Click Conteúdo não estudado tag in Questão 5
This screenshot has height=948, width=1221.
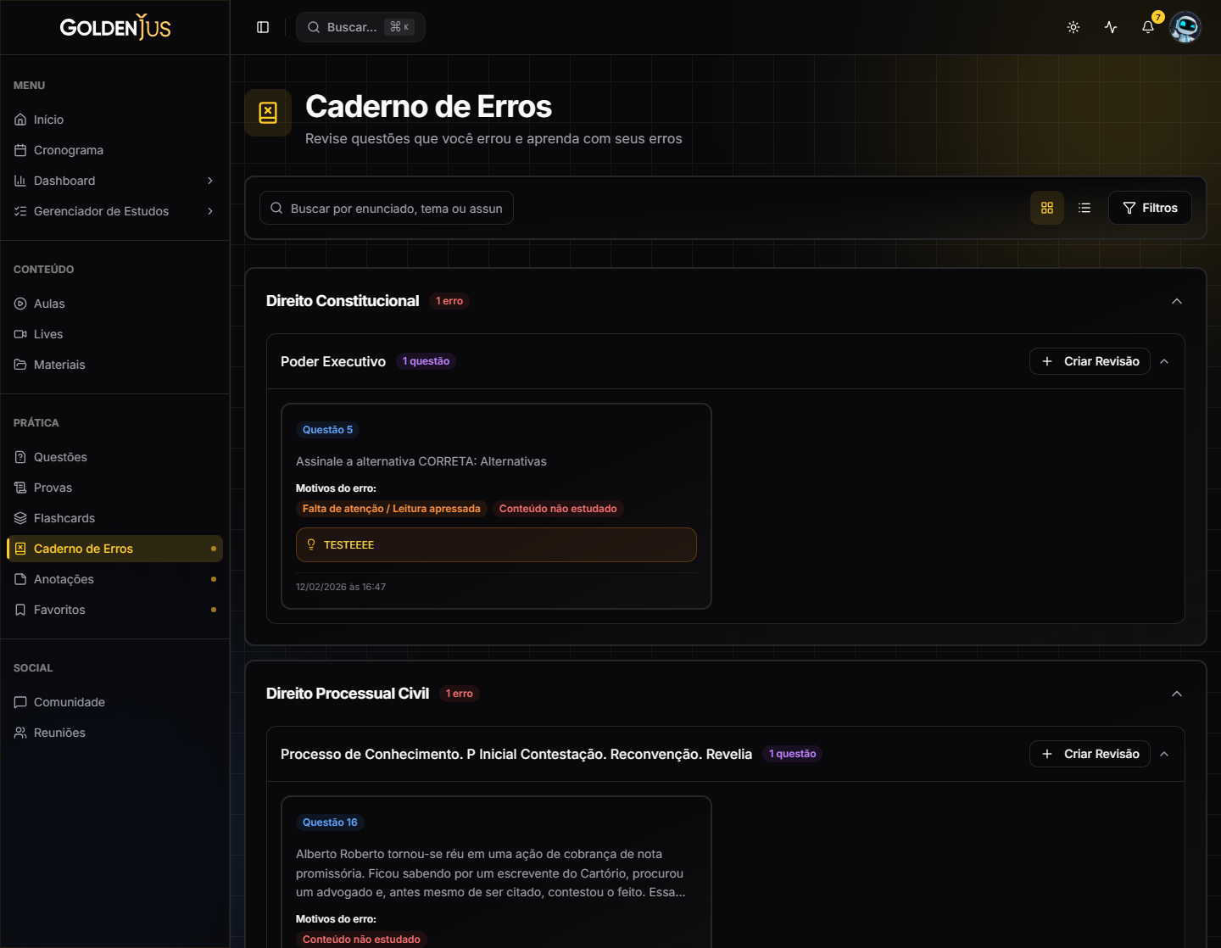(558, 509)
